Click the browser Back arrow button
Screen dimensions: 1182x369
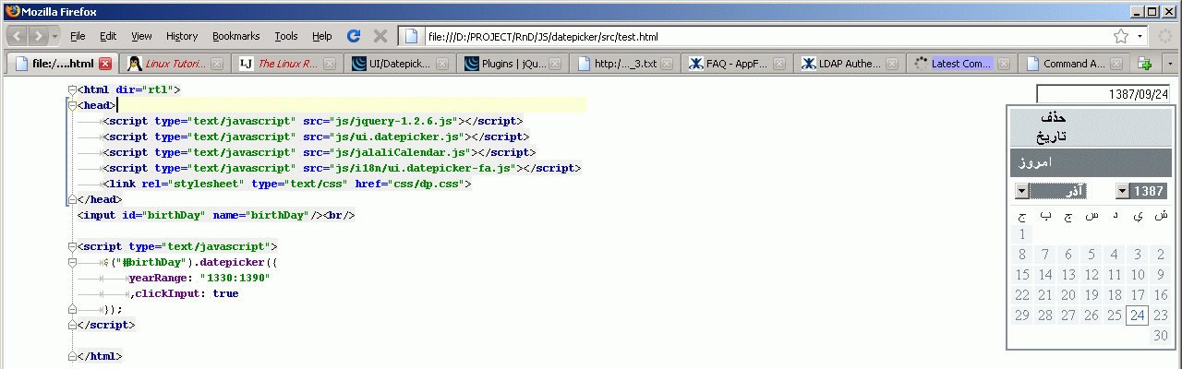click(x=18, y=36)
